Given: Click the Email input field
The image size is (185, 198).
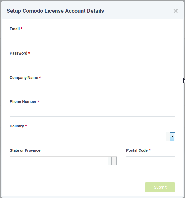Looking at the screenshot, I should tap(92, 39).
